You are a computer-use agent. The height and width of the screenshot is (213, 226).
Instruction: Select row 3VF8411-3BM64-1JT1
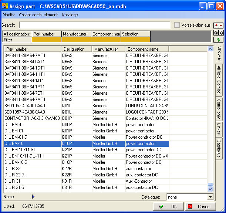pyautogui.click(x=87, y=81)
